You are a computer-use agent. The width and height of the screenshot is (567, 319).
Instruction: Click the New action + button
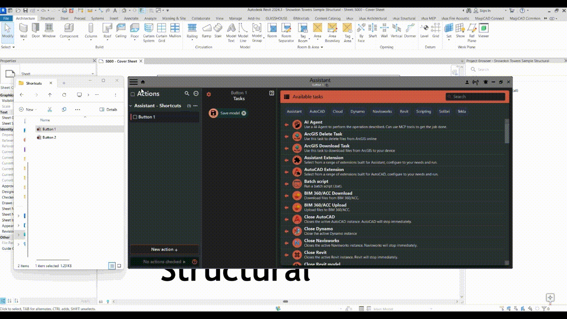coord(164,249)
